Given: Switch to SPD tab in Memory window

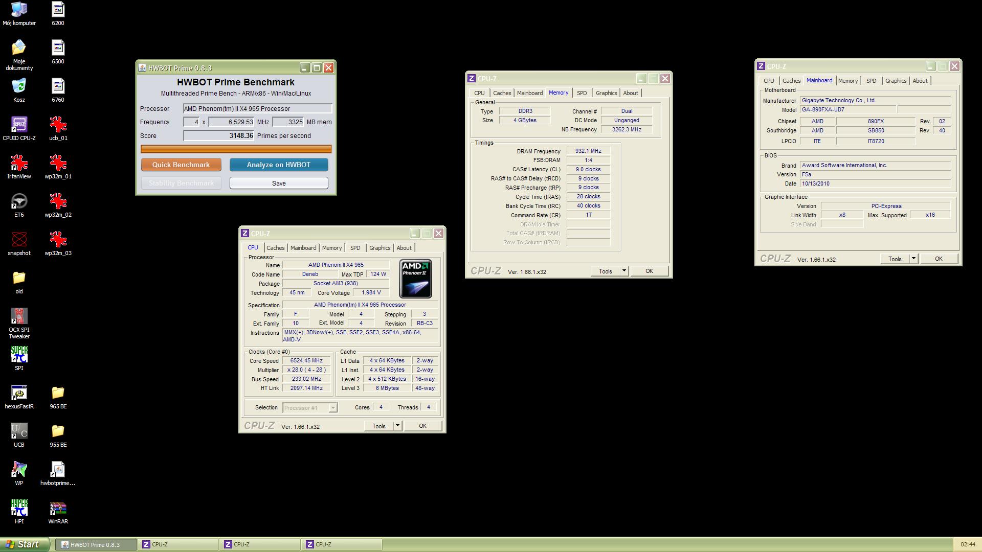Looking at the screenshot, I should (582, 93).
